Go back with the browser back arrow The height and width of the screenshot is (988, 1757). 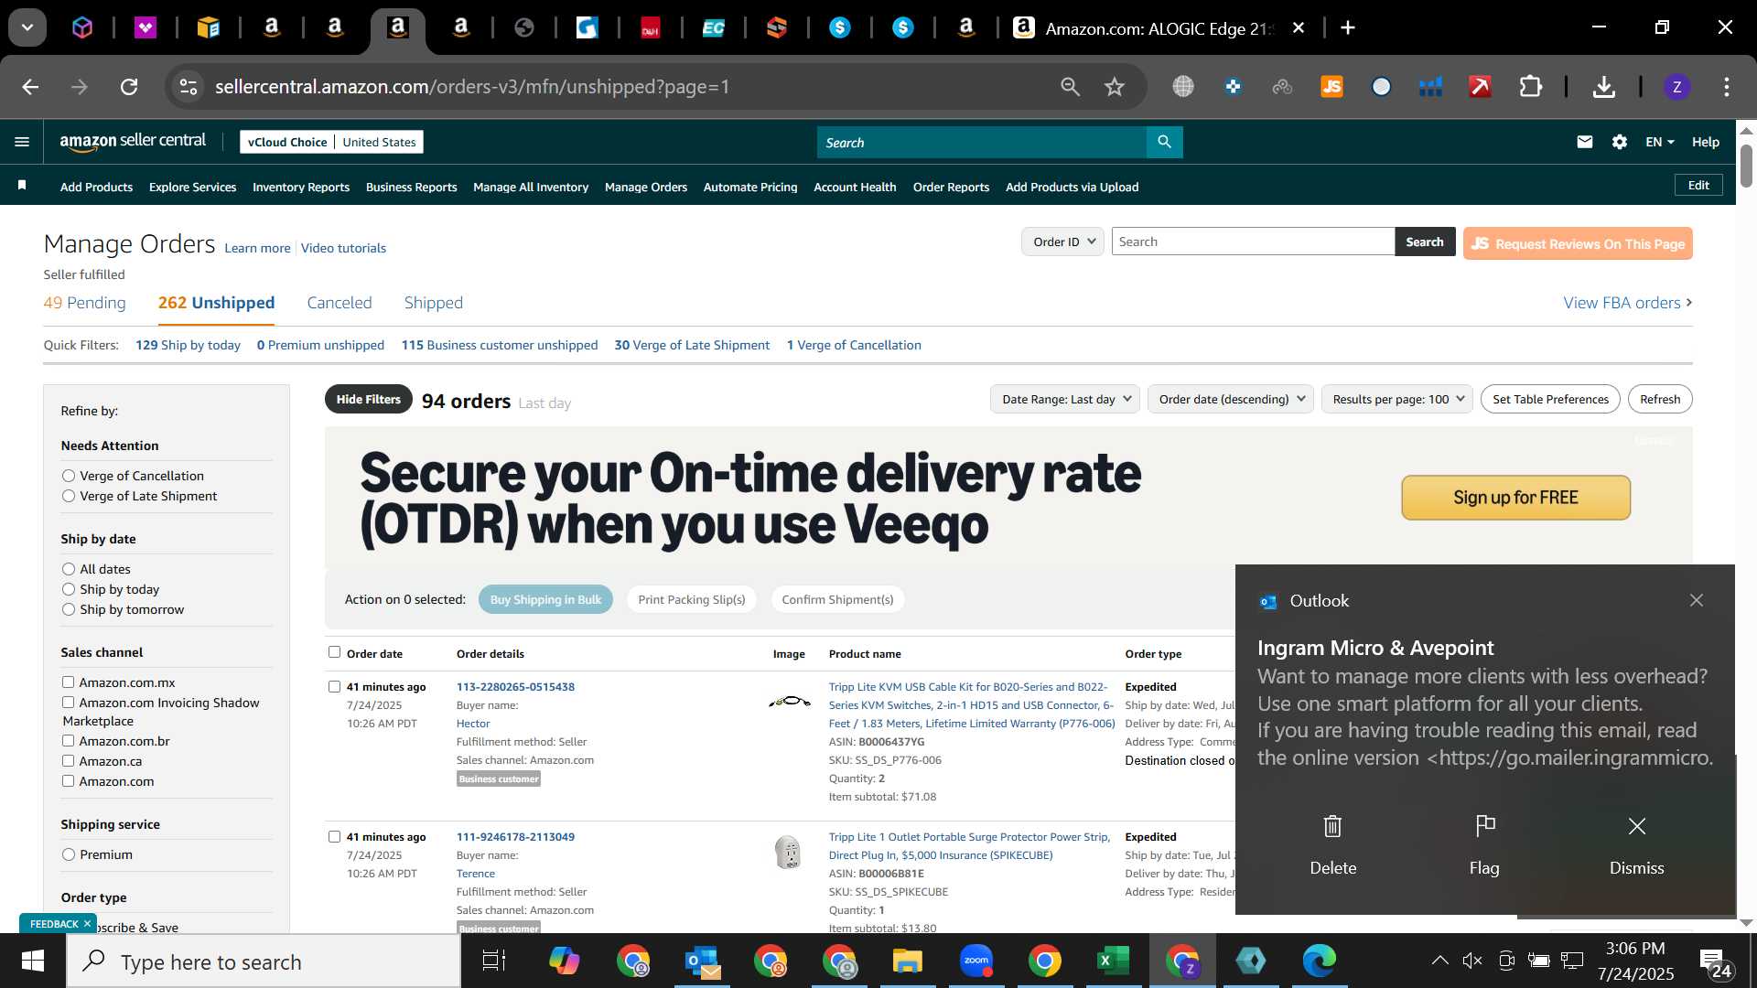coord(30,87)
